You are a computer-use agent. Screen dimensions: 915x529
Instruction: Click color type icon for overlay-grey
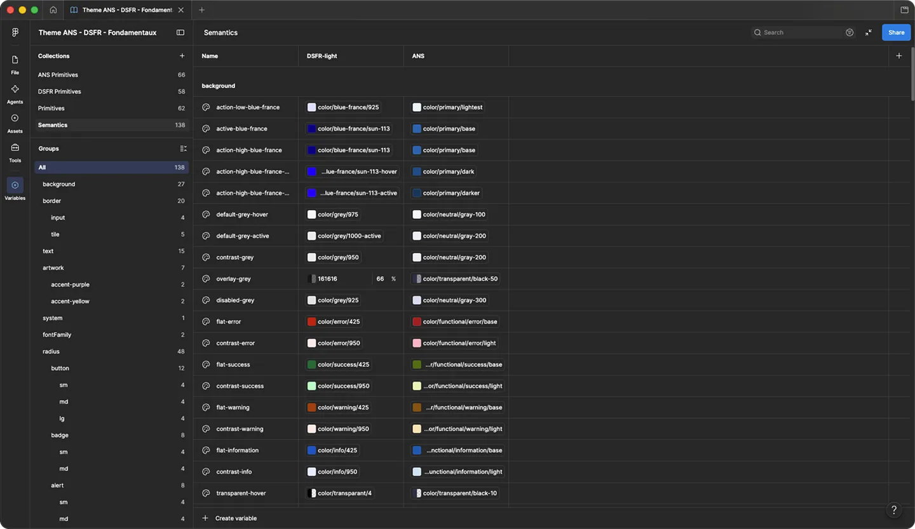pos(206,279)
